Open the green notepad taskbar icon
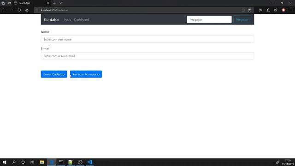295x166 pixels. 71,162
